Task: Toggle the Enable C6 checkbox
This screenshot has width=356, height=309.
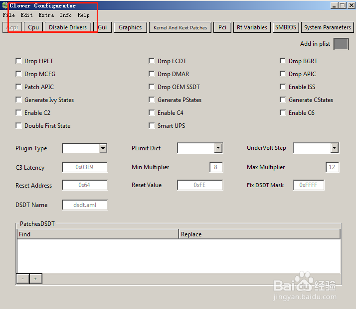Action: click(x=283, y=112)
